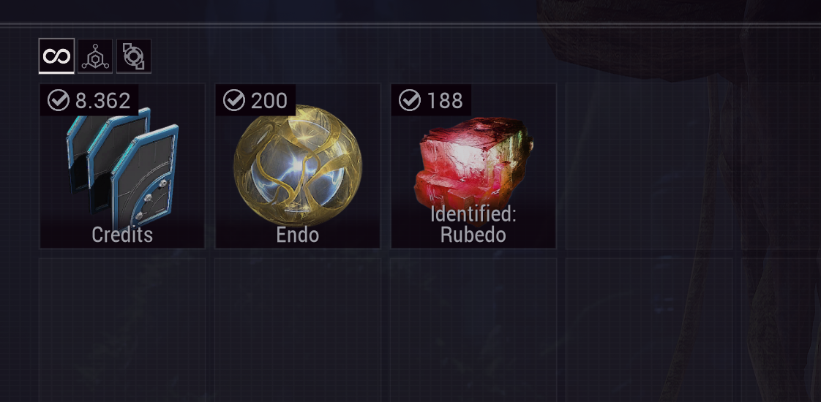Select the empty slot right of Rubedo
This screenshot has height=402, width=821.
pos(649,166)
